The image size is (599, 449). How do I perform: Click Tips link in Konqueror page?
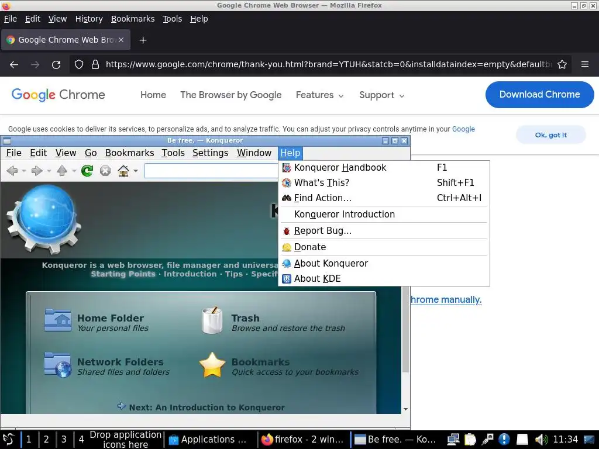point(234,274)
